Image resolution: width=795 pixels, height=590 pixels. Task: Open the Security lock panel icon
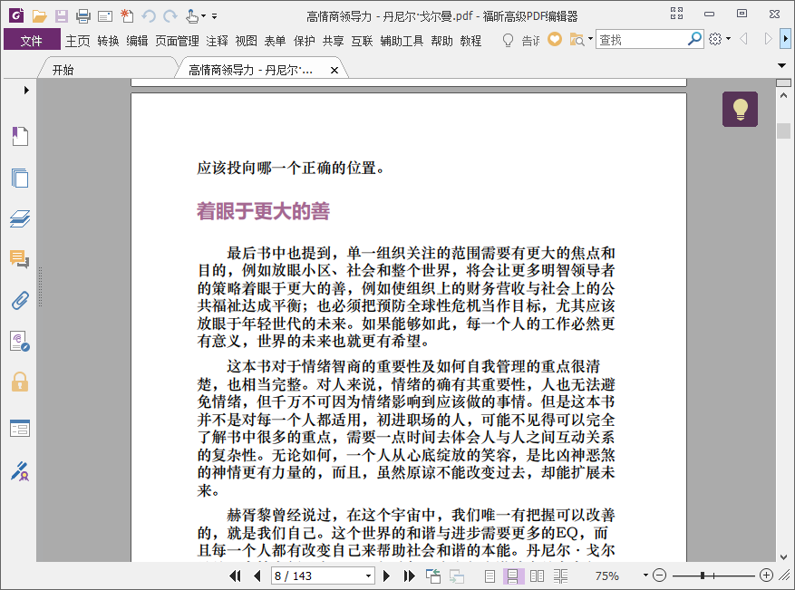[20, 382]
